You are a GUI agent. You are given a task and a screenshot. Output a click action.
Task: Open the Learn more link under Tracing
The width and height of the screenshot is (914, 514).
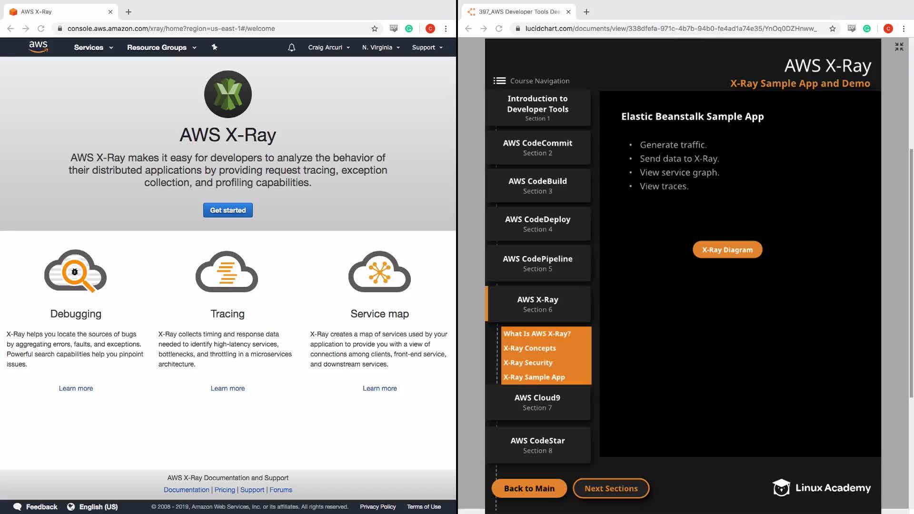click(x=228, y=388)
